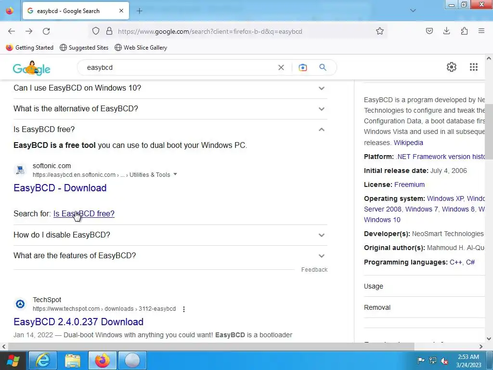Switch to Firefox taskbar button

click(x=103, y=360)
